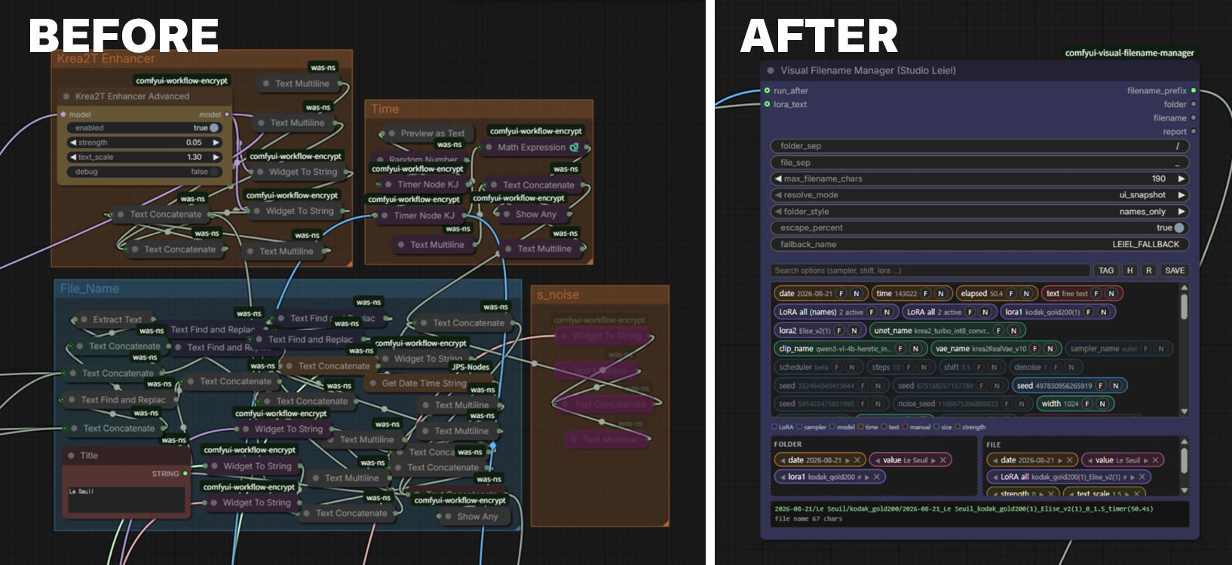Collapse the Visual Filename Manager node via title dot
The height and width of the screenshot is (565, 1232).
click(x=771, y=71)
